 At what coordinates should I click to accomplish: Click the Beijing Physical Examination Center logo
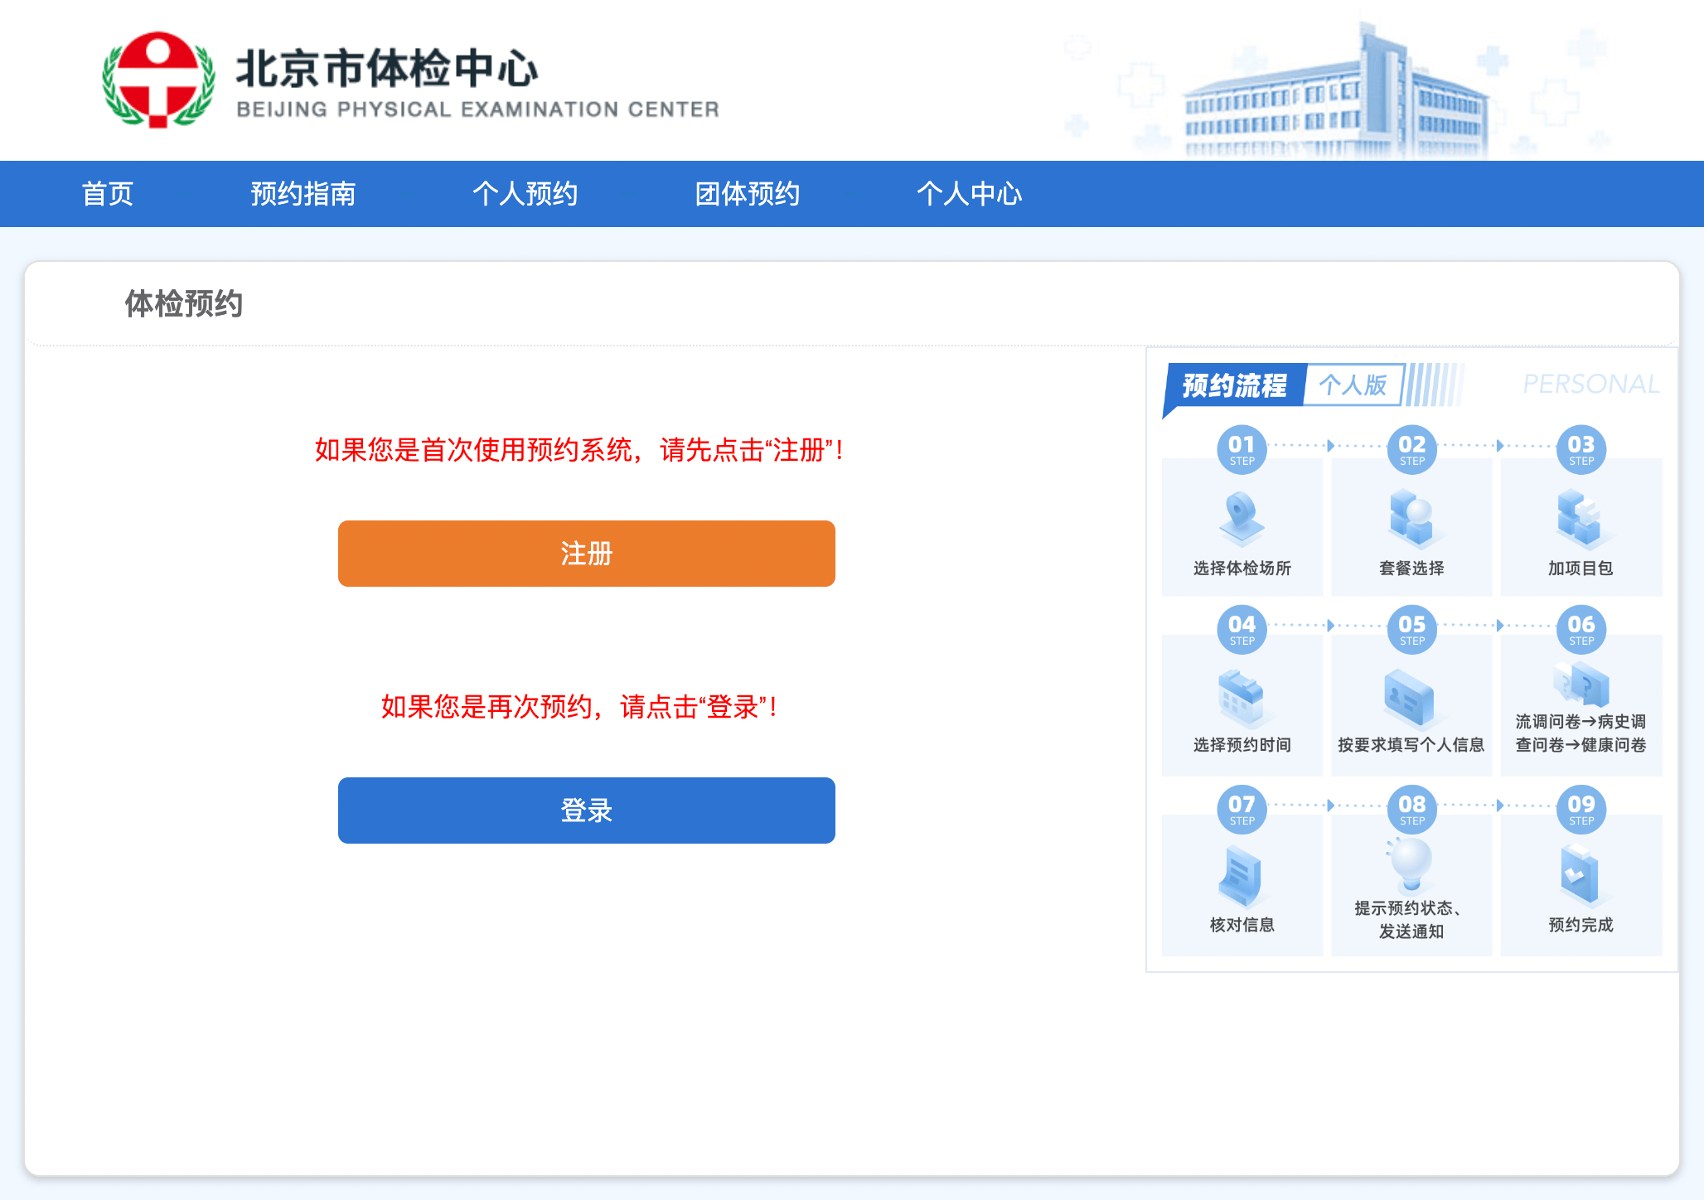coord(158,80)
